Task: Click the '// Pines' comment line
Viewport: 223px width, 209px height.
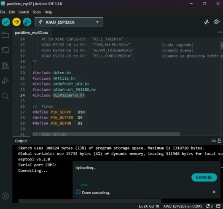Action: pos(43,106)
